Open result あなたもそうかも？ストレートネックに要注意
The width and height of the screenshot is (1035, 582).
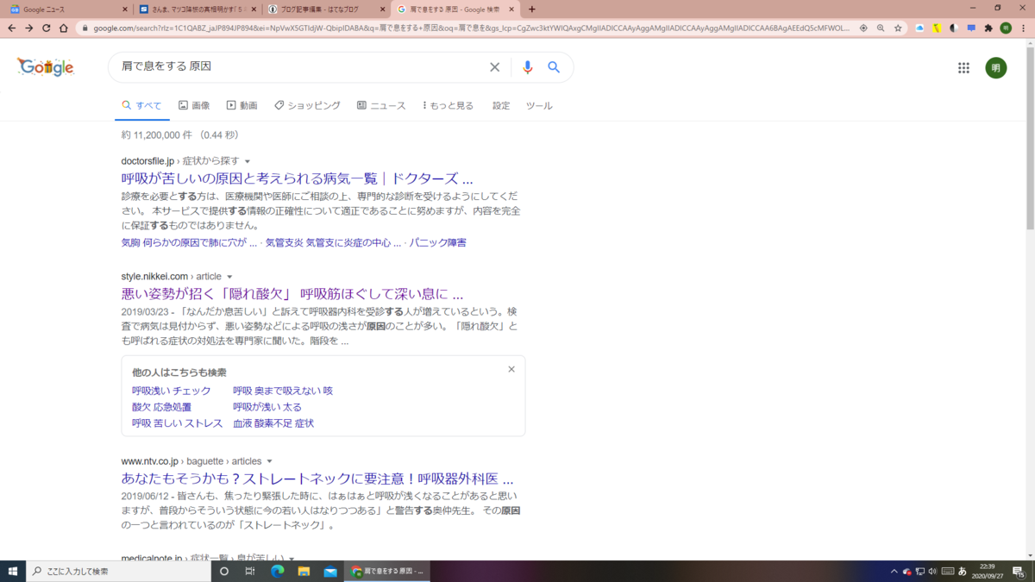pyautogui.click(x=317, y=479)
